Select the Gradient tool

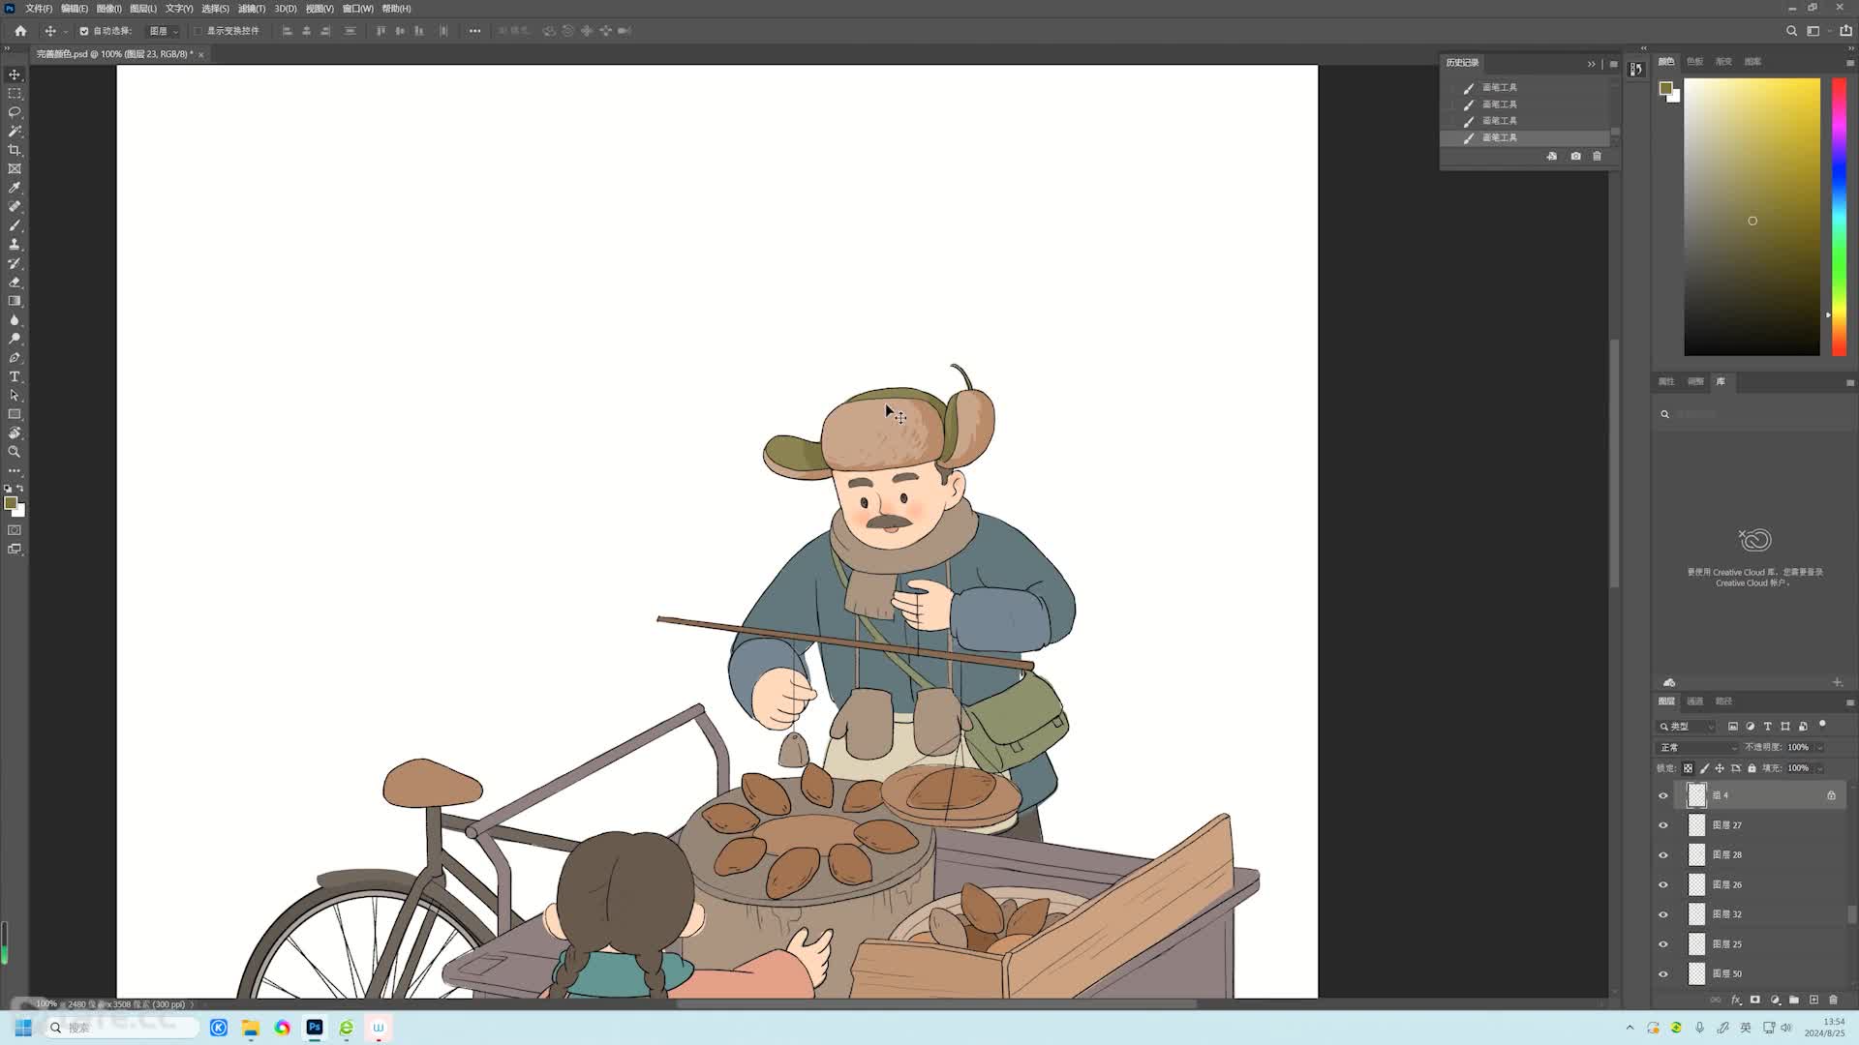(x=15, y=301)
